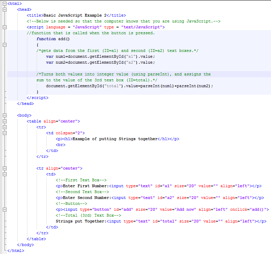This screenshot has width=271, height=254.
Task: Click the "text/JavaScript" type value
Action: tap(142, 27)
